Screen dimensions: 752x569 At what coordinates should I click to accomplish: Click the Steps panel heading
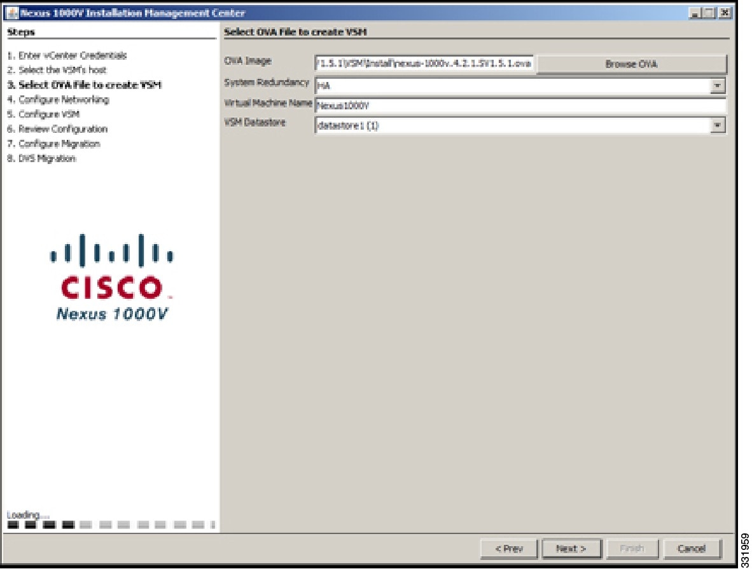coord(21,32)
